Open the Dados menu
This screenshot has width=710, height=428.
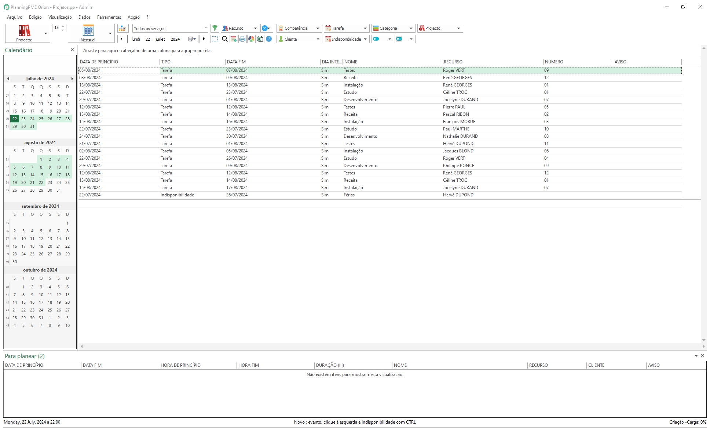coord(84,17)
